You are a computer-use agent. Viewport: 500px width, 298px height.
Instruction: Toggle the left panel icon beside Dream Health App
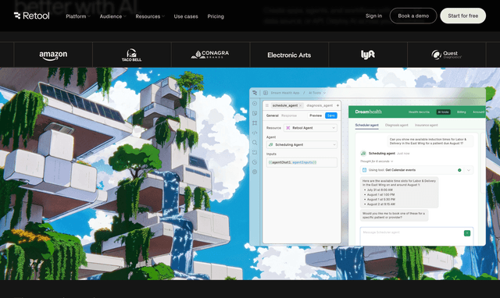point(266,93)
